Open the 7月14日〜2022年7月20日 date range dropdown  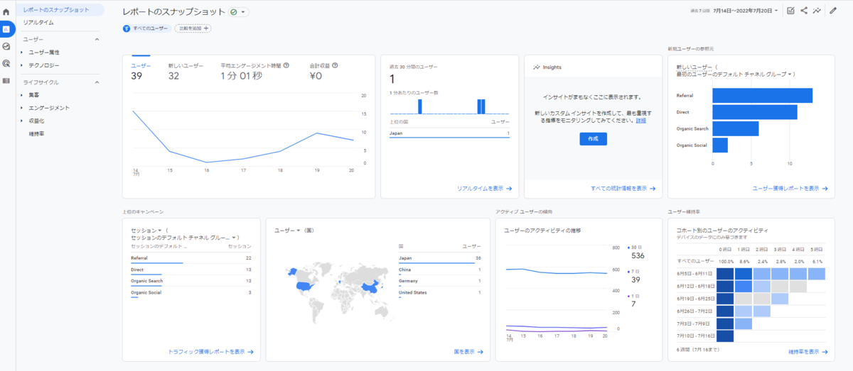[x=745, y=11]
